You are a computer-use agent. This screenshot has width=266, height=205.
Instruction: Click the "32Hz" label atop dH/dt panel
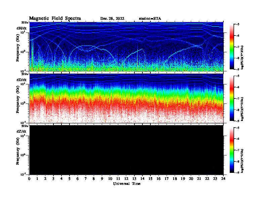coord(25,22)
